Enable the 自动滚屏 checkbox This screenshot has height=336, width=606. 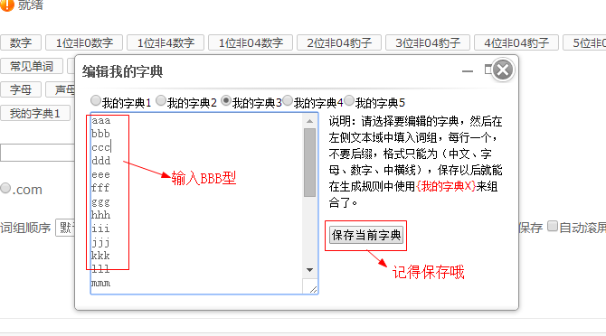[553, 226]
